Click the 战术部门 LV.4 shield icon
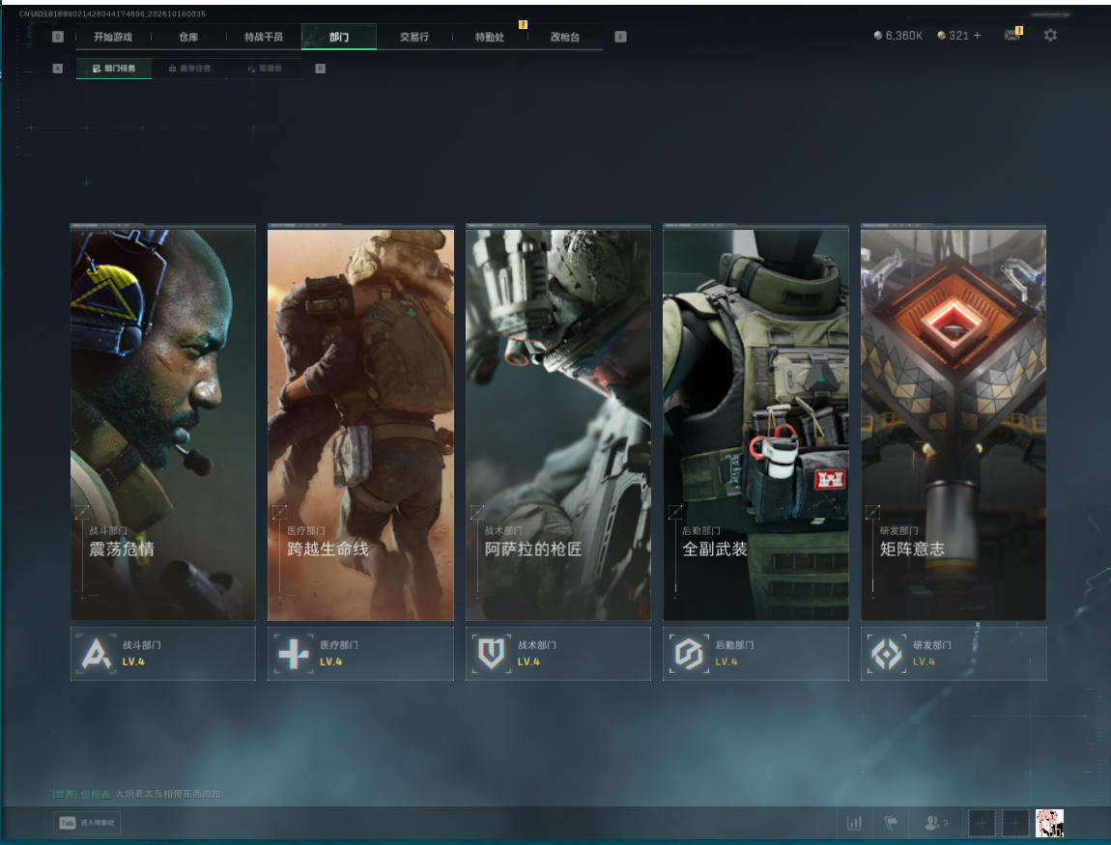Viewport: 1111px width, 845px height. (492, 654)
